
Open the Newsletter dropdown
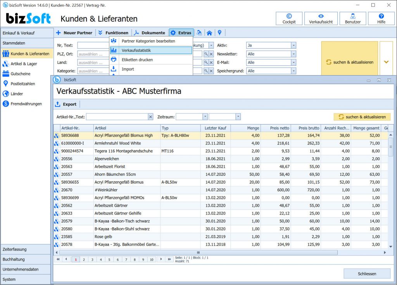(x=293, y=54)
